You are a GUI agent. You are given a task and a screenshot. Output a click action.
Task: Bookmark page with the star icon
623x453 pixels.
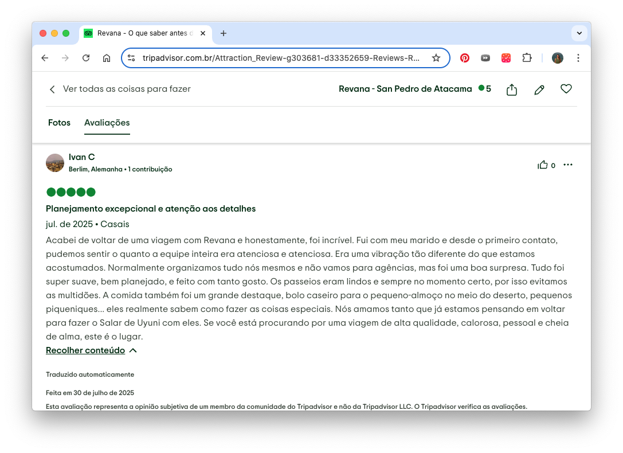[x=436, y=58]
